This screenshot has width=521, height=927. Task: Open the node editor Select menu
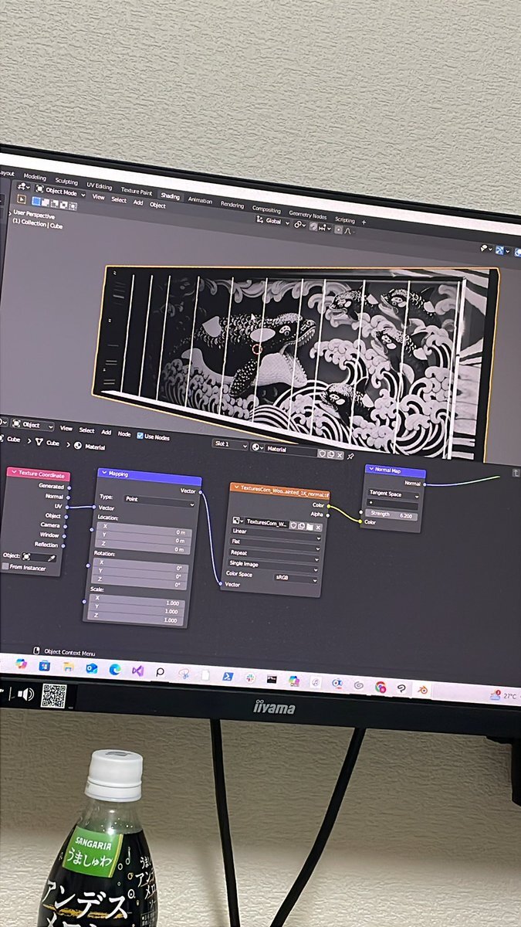point(87,430)
